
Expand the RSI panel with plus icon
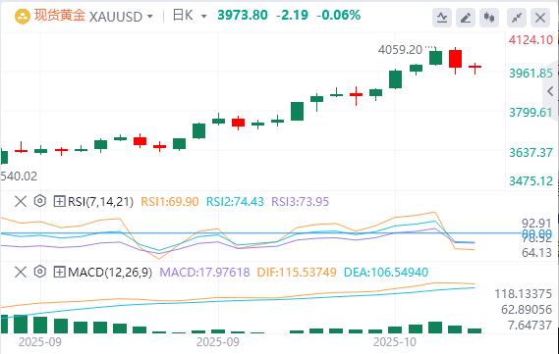click(59, 201)
